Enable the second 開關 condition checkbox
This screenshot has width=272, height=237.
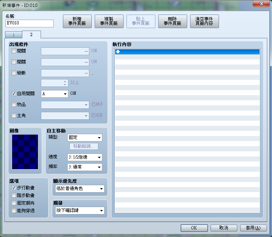14,62
